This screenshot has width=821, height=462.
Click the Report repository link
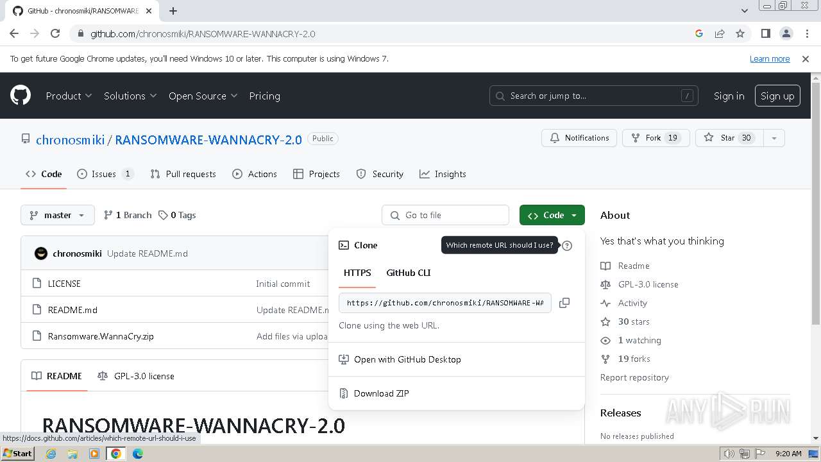(x=634, y=377)
